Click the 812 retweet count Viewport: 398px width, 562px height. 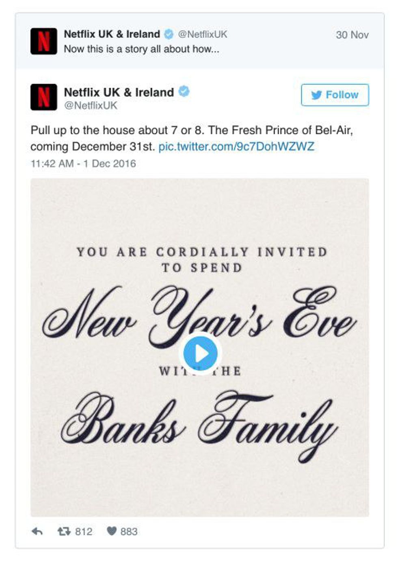83,531
